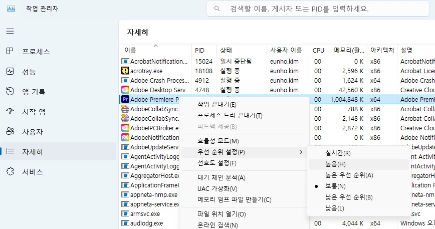Click the search magnifier icon
Image resolution: width=435 pixels, height=229 pixels.
pos(217,9)
